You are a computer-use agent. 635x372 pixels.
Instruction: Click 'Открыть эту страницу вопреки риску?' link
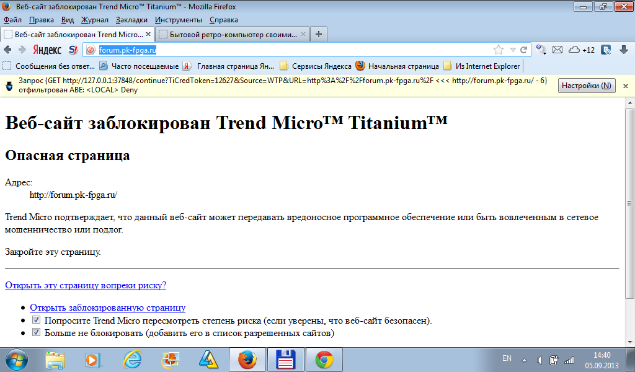[x=86, y=285]
